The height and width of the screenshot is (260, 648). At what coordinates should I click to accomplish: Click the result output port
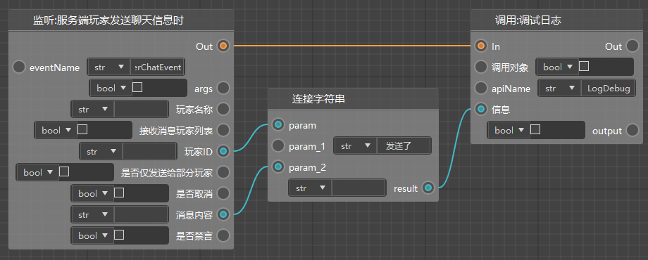[428, 188]
